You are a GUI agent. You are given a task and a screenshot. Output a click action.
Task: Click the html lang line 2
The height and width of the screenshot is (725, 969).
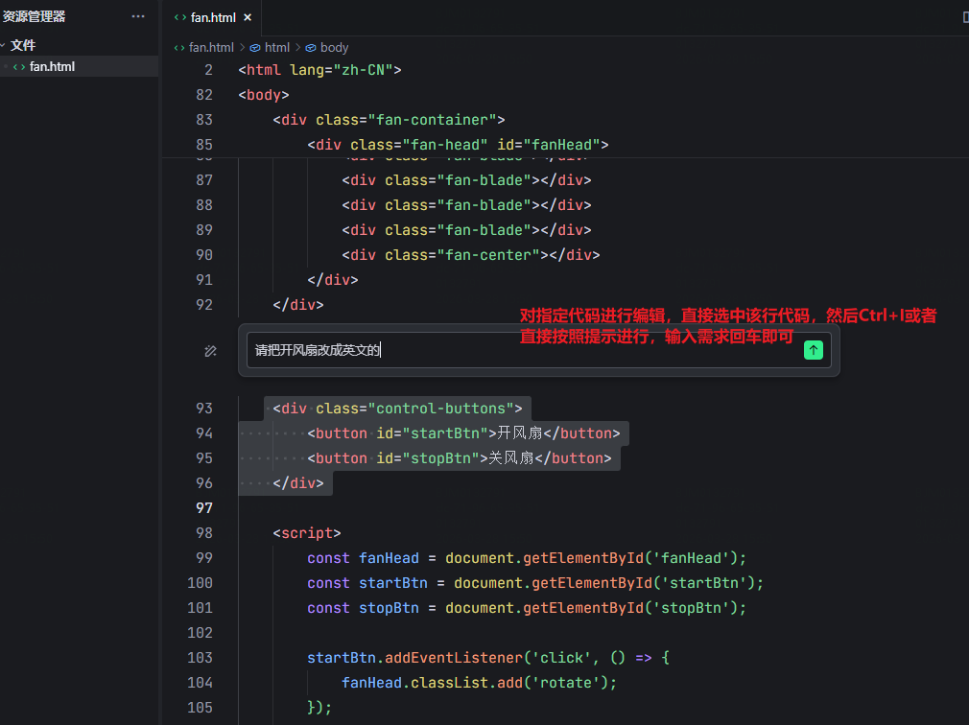pos(320,70)
